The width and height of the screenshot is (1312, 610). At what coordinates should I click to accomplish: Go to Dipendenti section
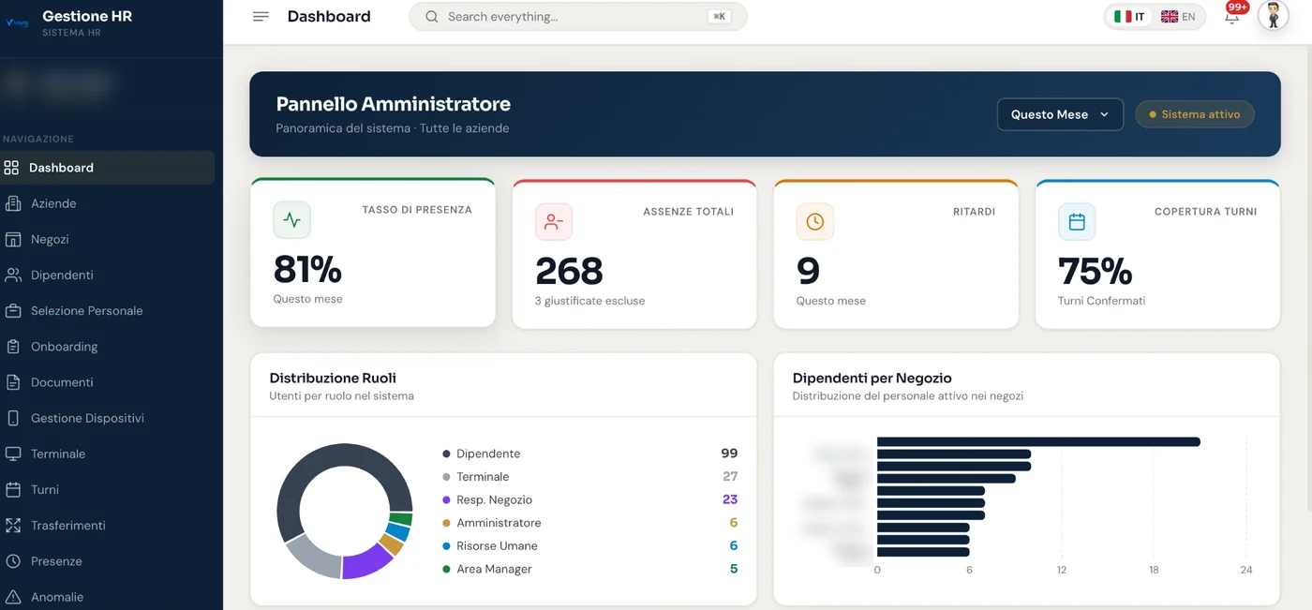[108, 275]
